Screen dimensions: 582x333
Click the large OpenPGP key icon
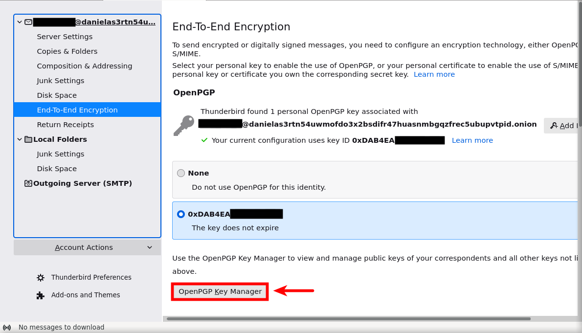(184, 125)
